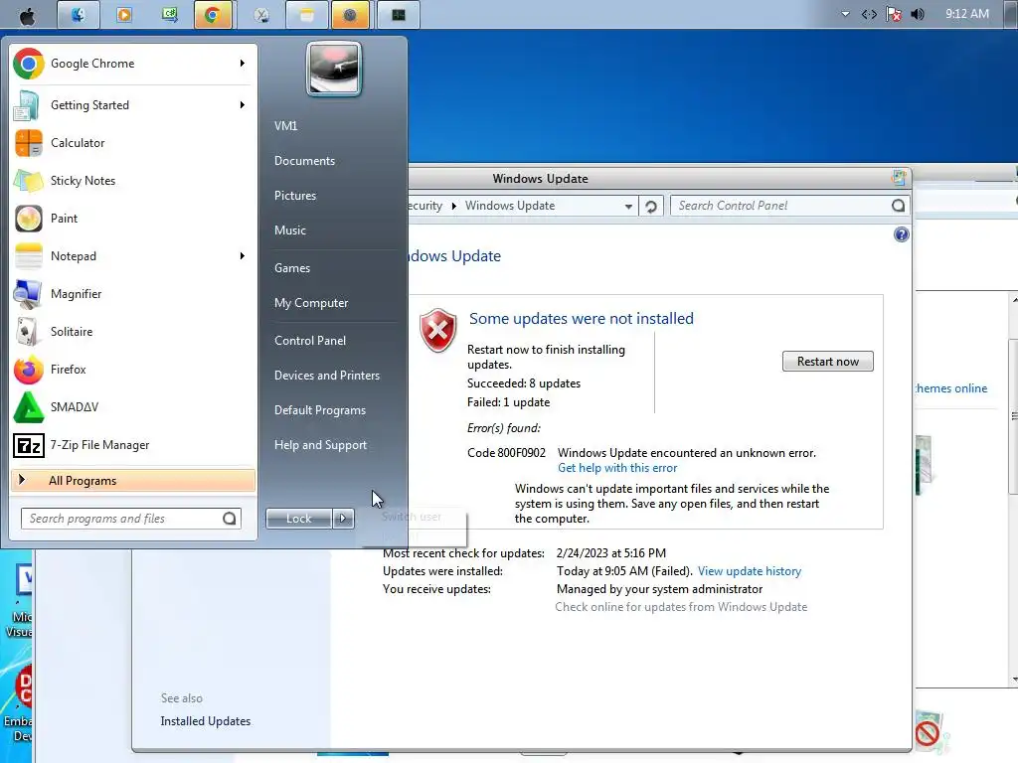Click the Code 800F0902 error text
1018x763 pixels.
point(506,453)
